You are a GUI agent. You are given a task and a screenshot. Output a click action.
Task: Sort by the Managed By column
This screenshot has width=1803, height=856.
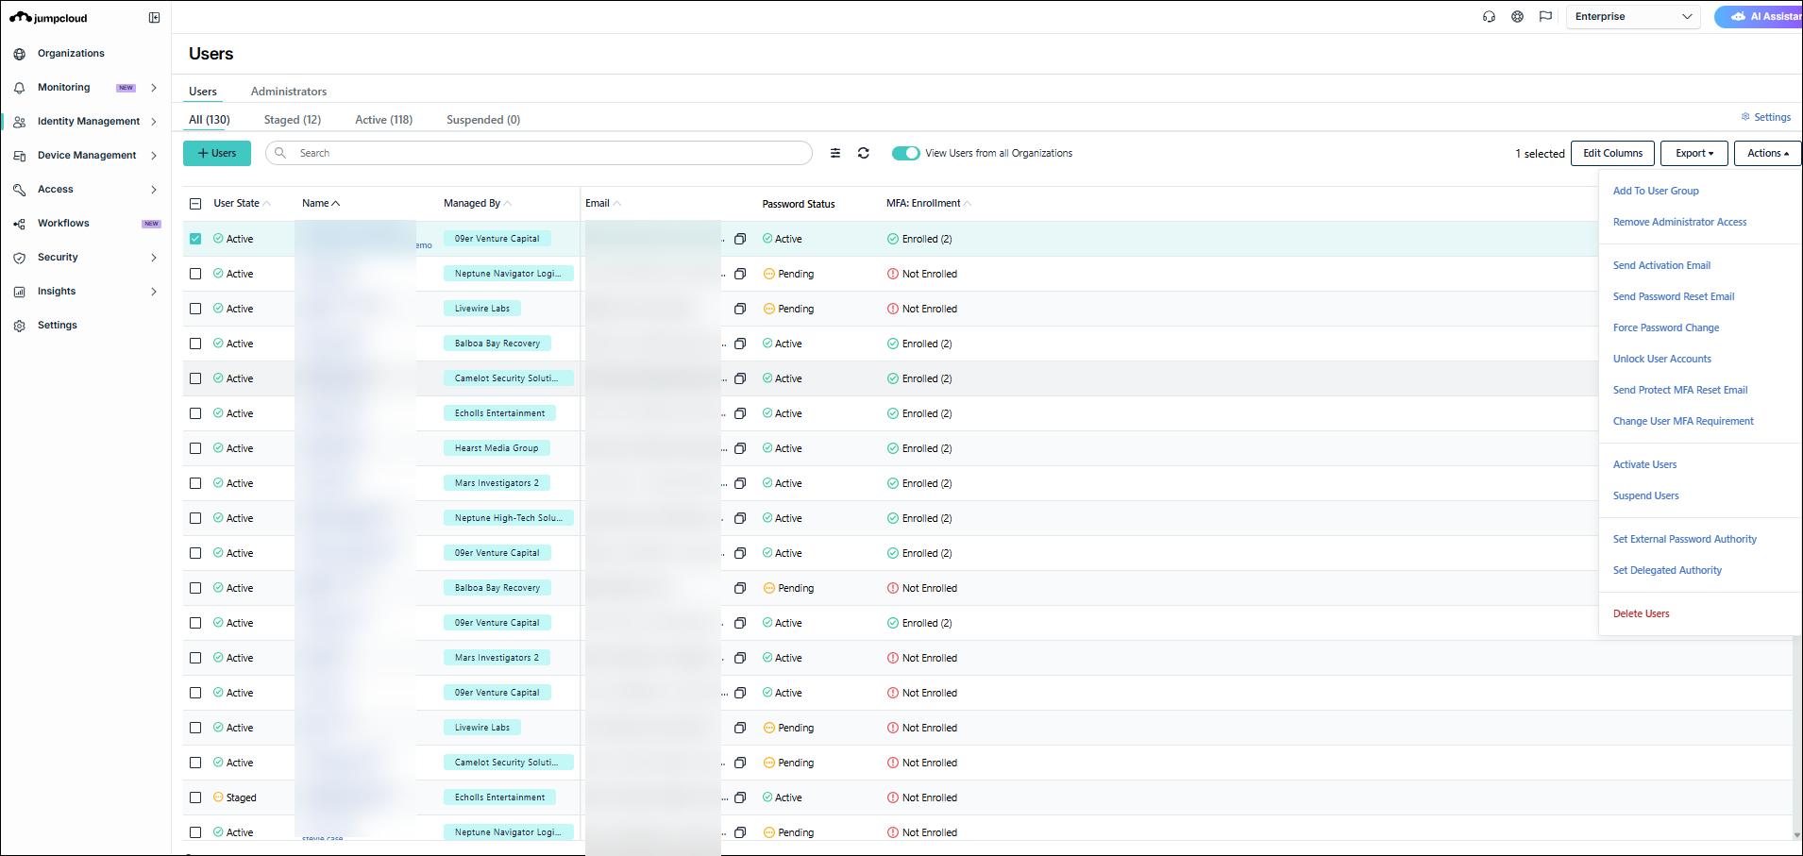[478, 204]
